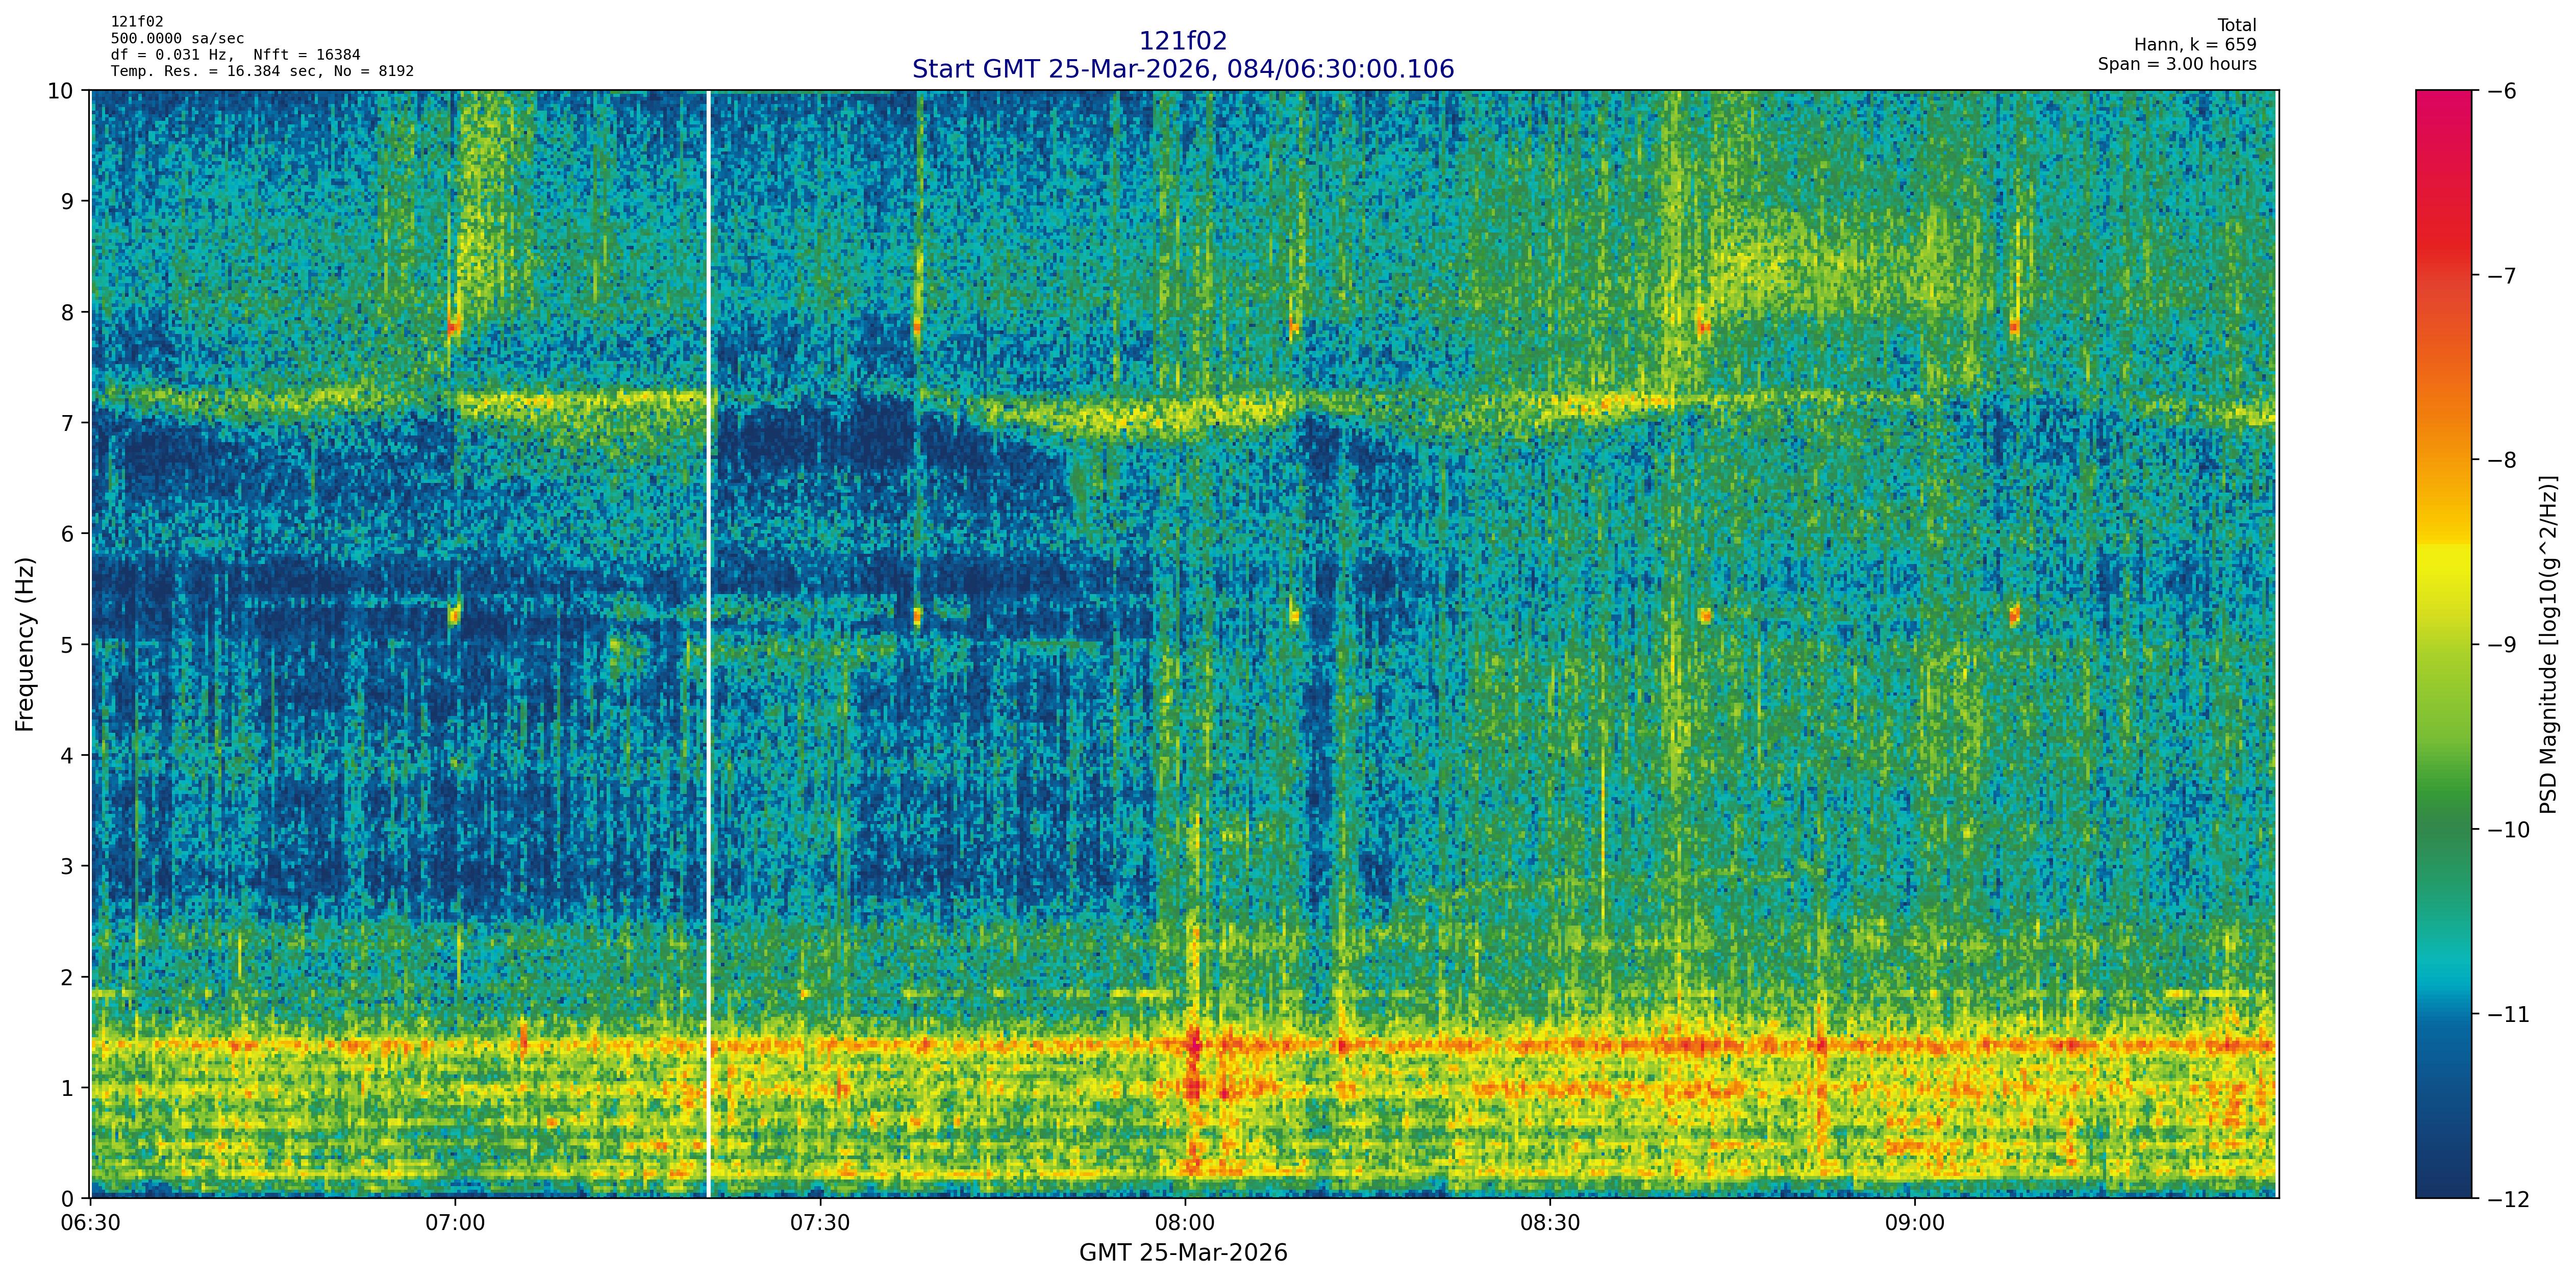The width and height of the screenshot is (2576, 1281).
Task: Click the plot title '121f02'
Action: pos(1182,41)
